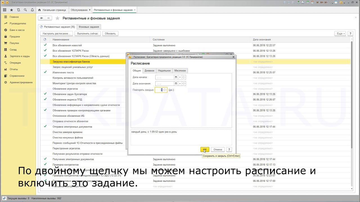This screenshot has width=360, height=202.
Task: Select the Все обновления новостей row
Action: pyautogui.click(x=195, y=45)
